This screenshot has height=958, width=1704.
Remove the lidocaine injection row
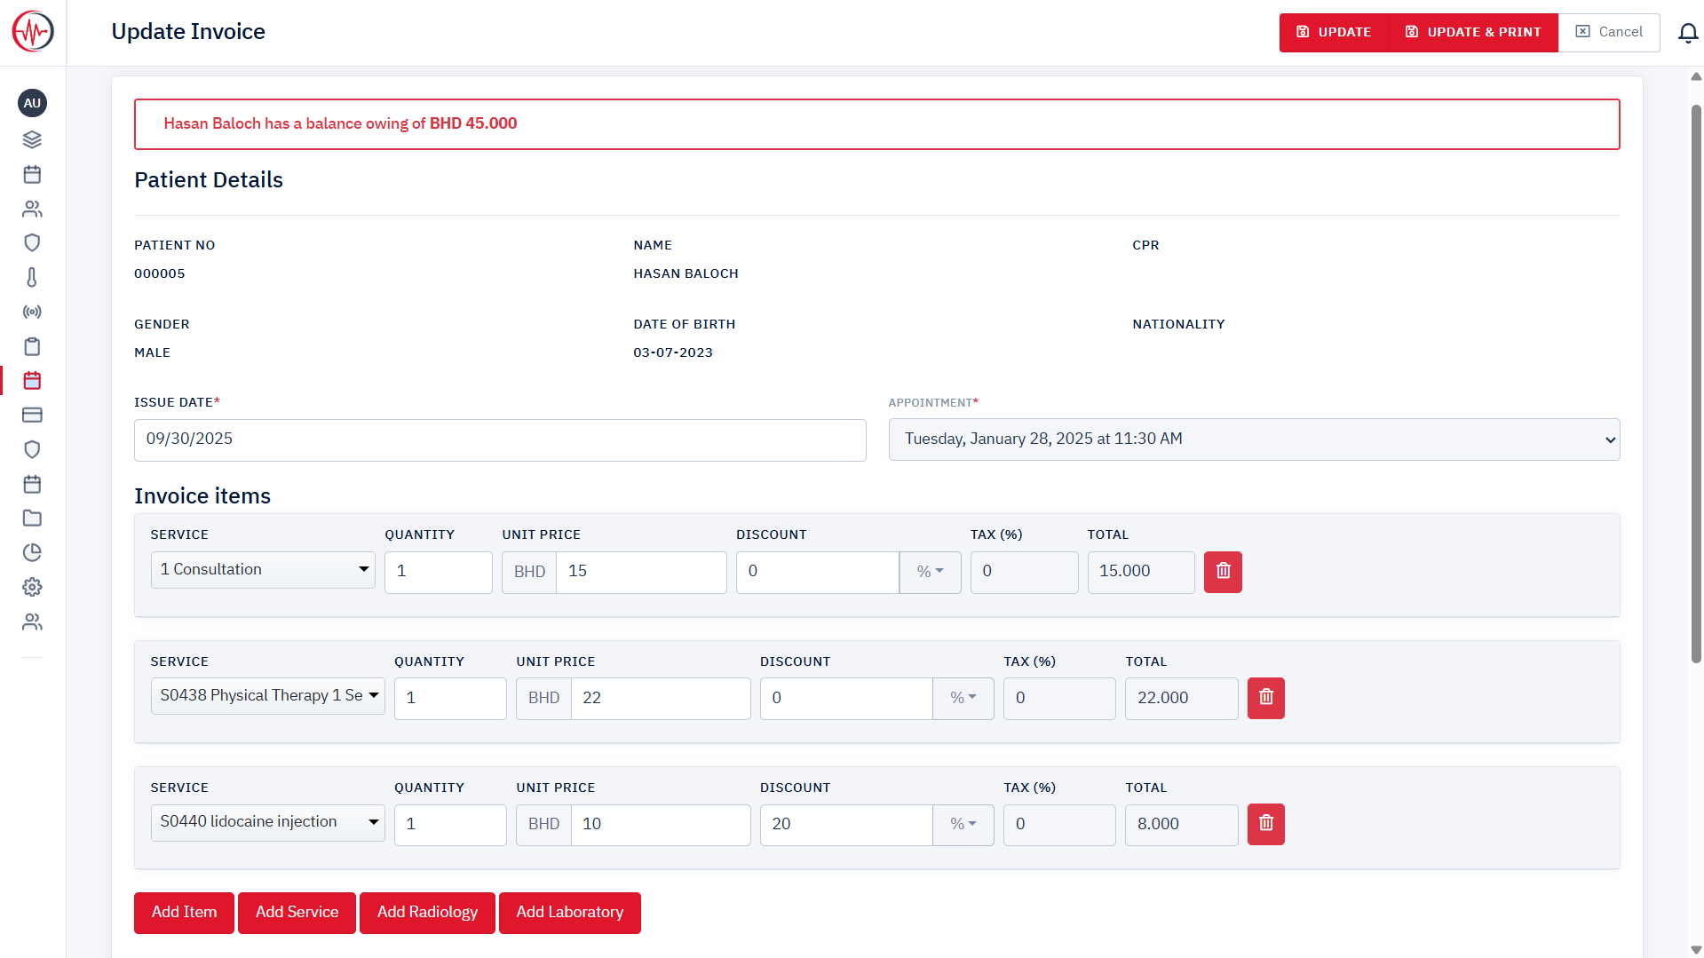(1265, 824)
